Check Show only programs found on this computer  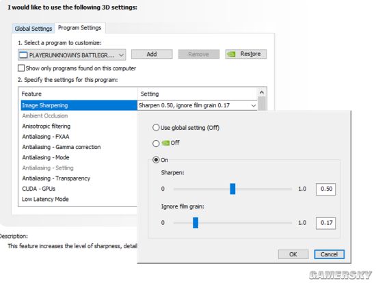(x=21, y=68)
